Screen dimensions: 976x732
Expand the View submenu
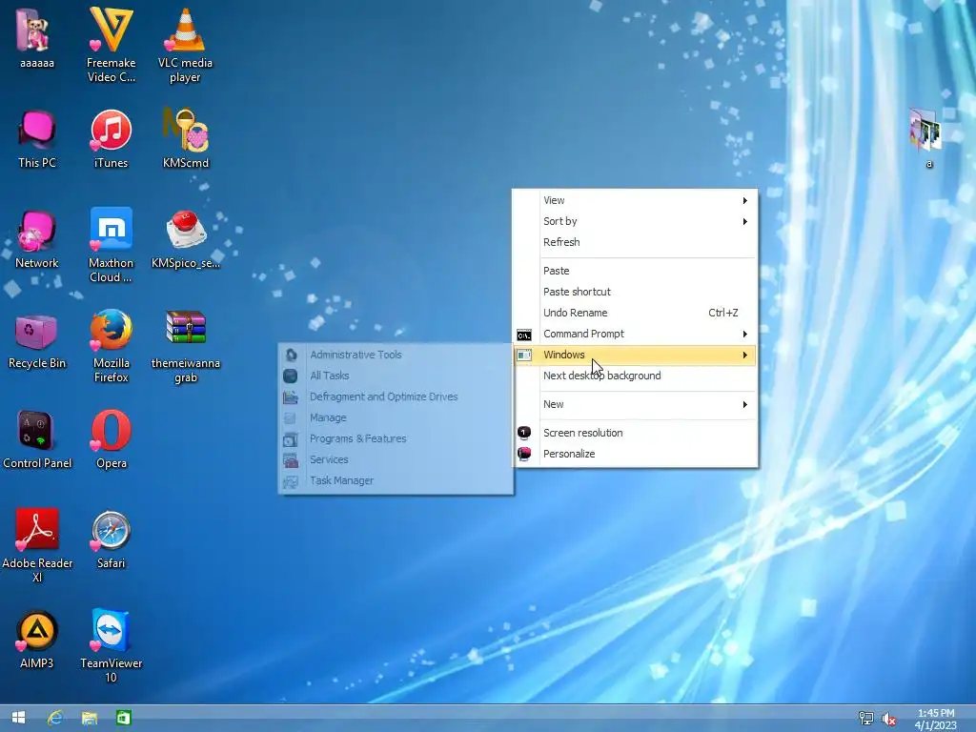click(x=635, y=200)
